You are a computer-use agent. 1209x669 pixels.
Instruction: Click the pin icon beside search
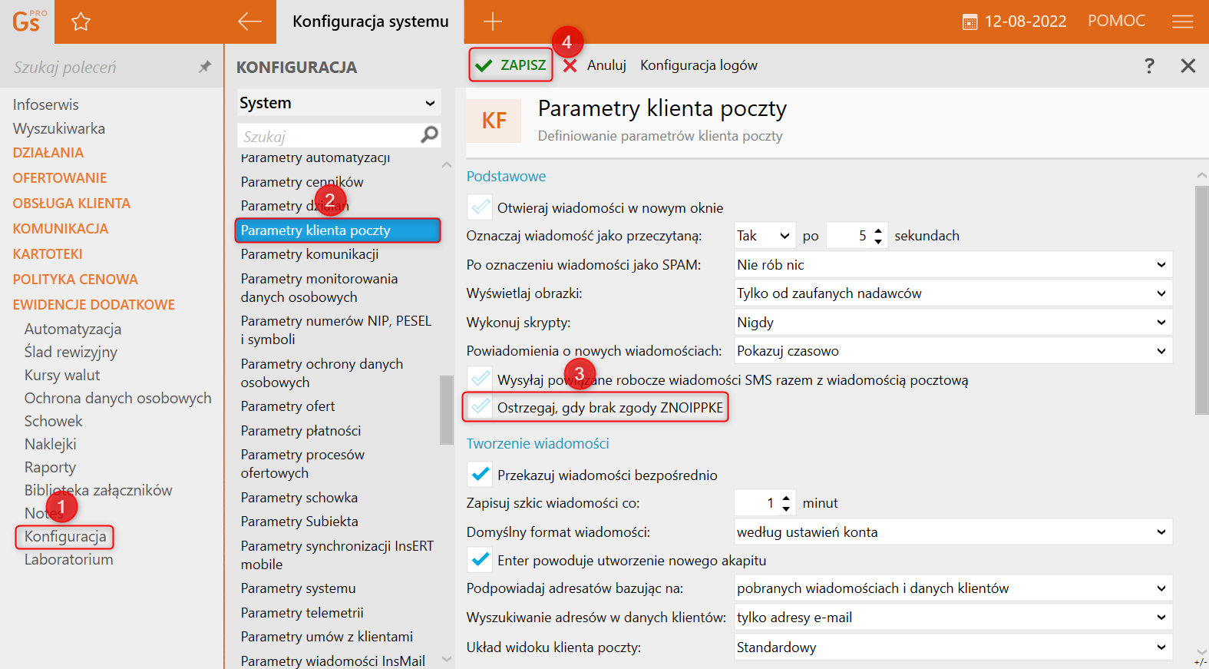(204, 67)
